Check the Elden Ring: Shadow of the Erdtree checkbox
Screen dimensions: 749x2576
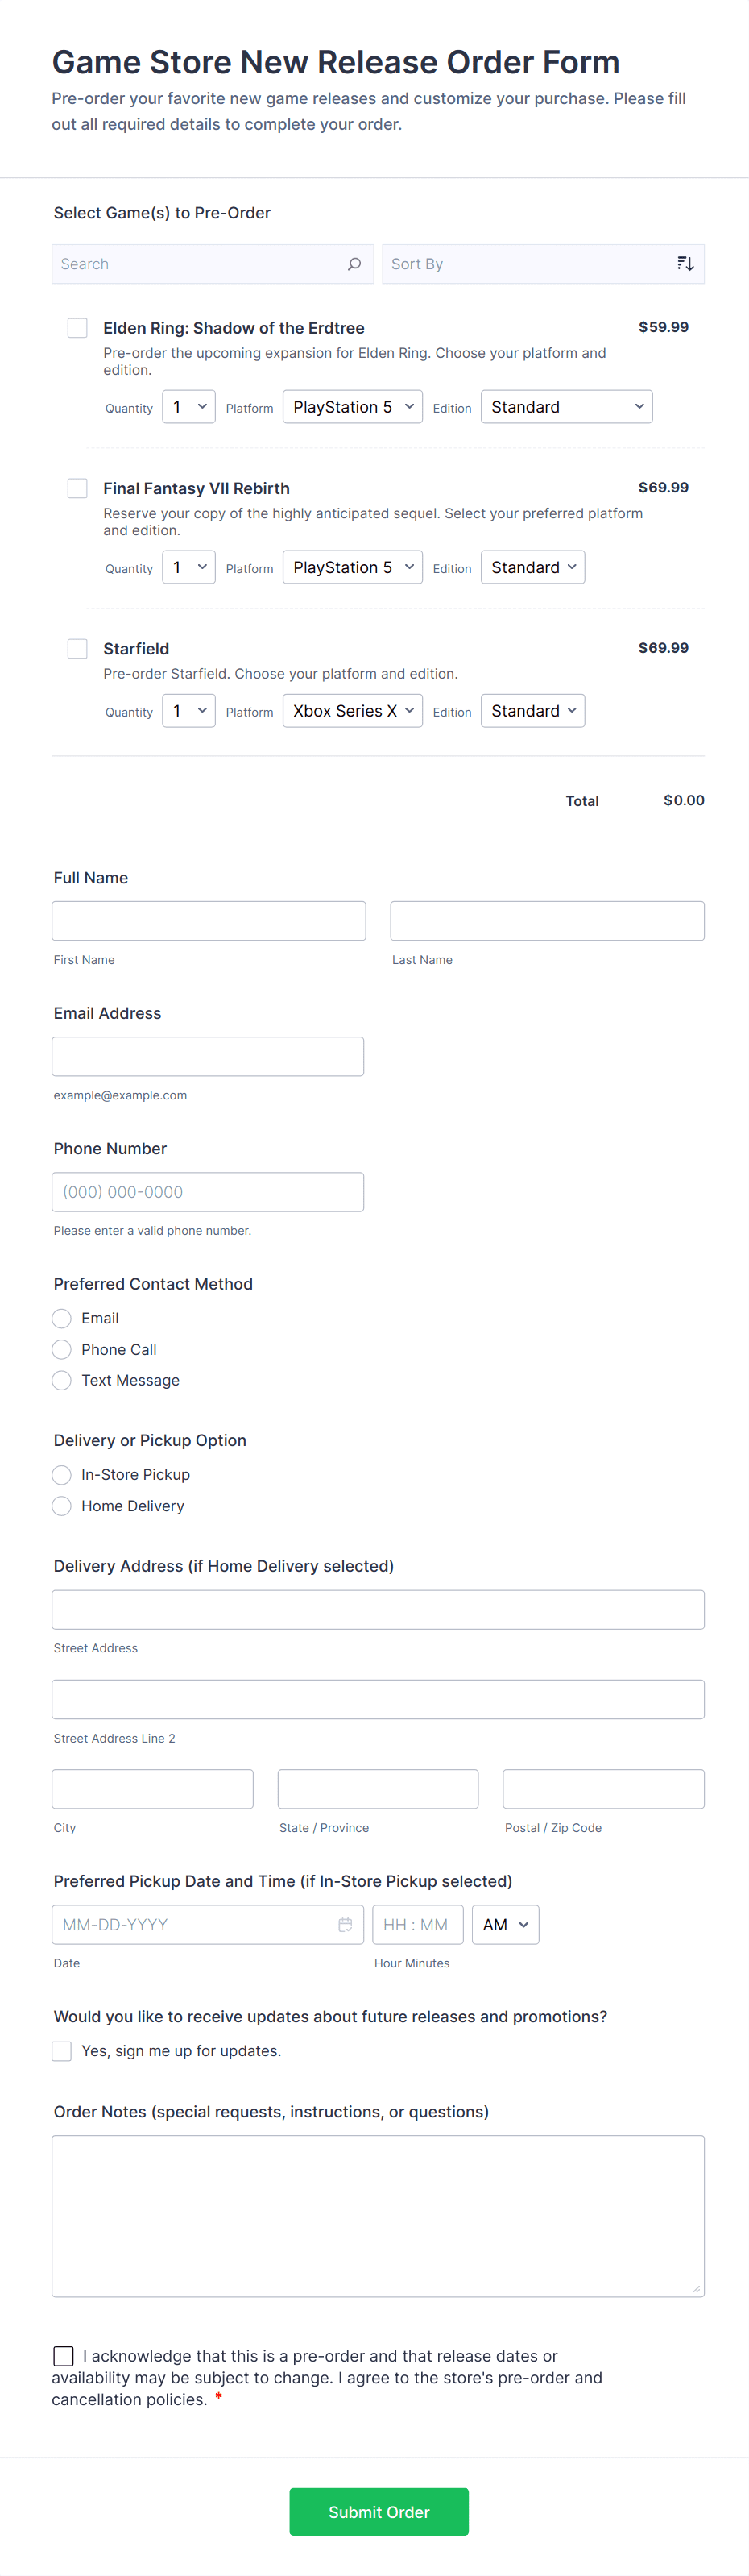click(x=77, y=328)
